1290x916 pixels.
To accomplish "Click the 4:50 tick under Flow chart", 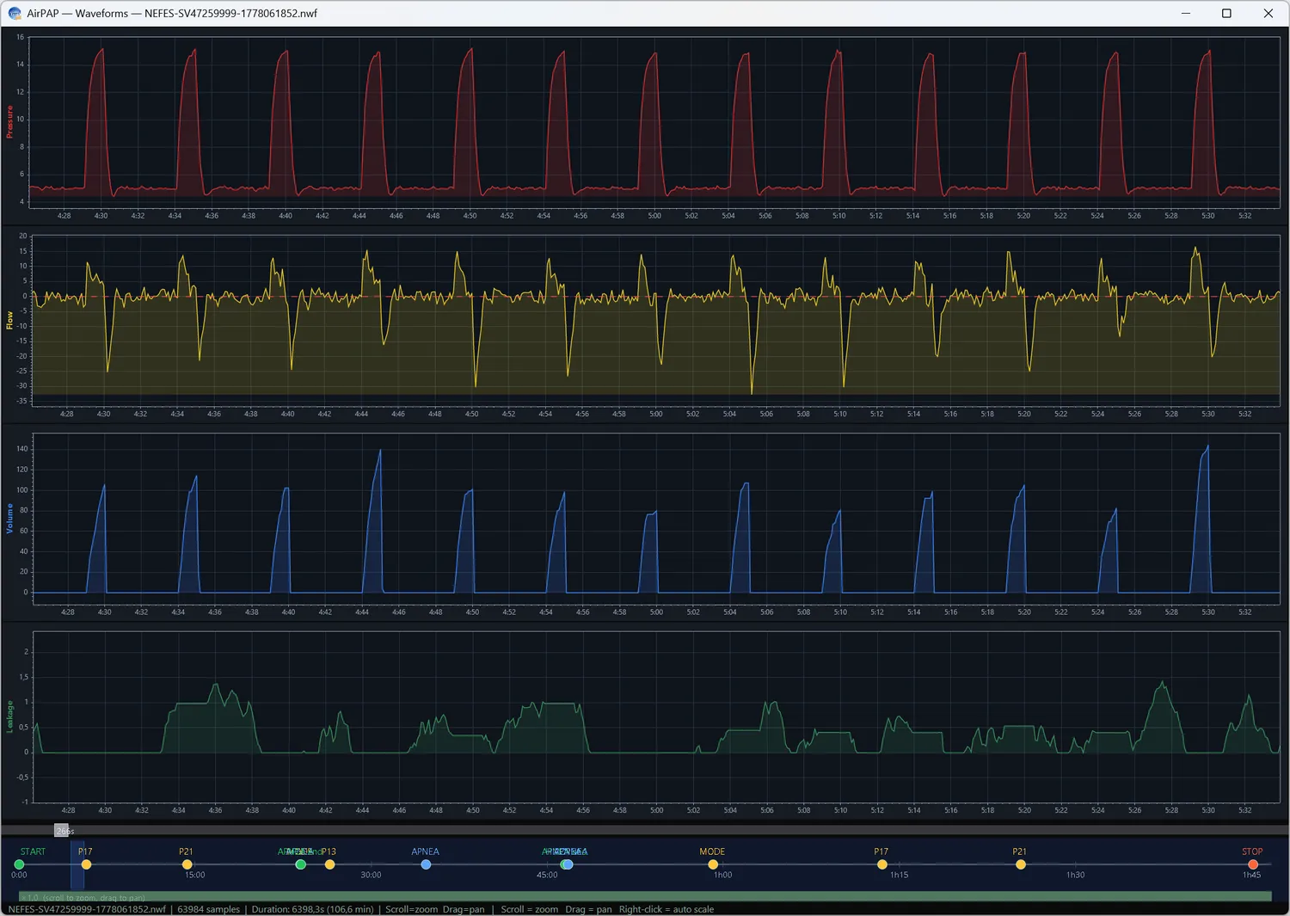I will [472, 414].
